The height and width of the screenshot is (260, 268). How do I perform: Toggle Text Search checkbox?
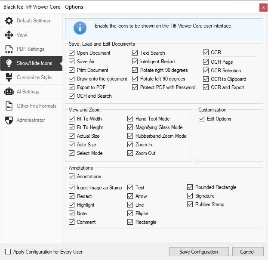[135, 53]
